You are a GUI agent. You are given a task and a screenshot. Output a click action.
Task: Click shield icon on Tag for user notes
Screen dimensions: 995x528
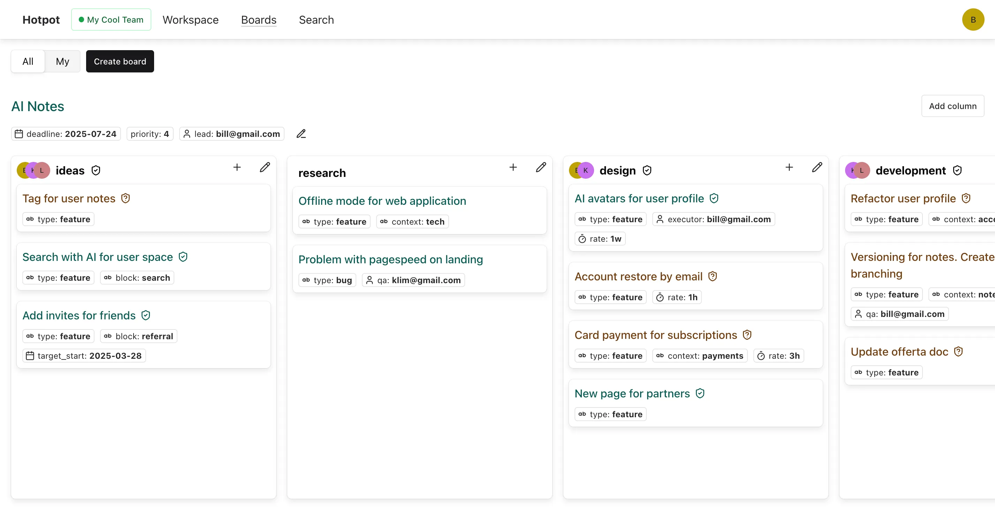click(126, 199)
